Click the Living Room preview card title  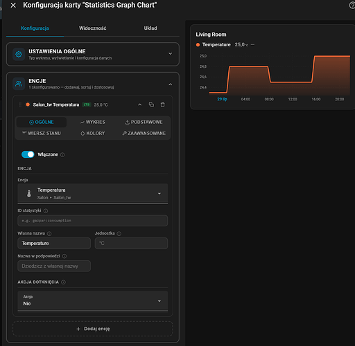coord(211,35)
